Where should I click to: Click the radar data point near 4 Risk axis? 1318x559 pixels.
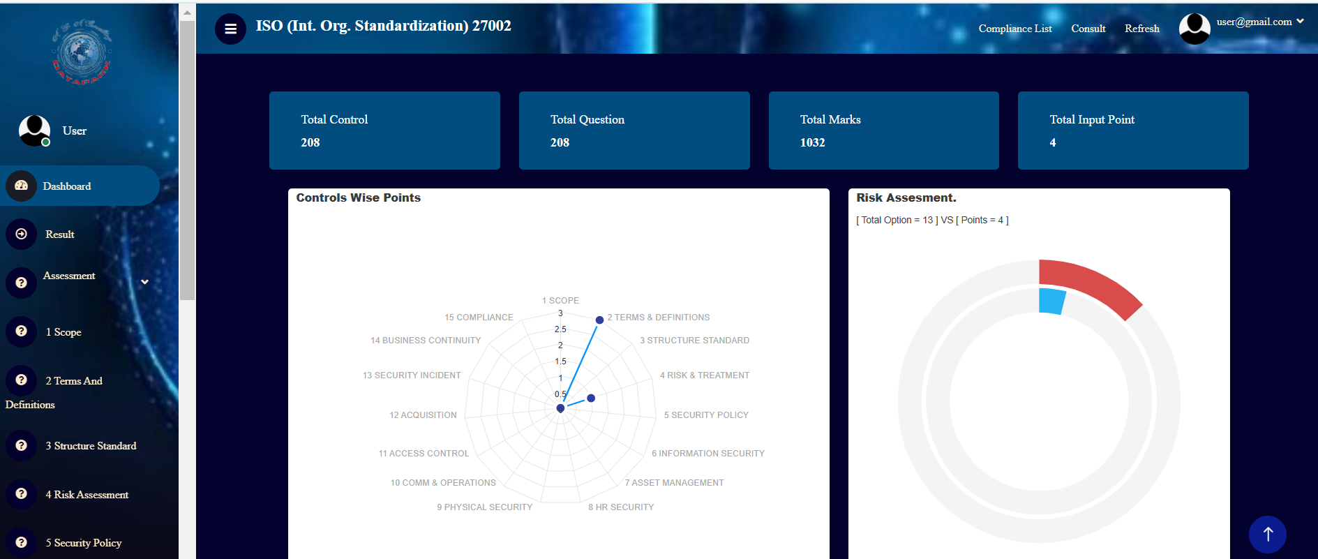tap(591, 398)
